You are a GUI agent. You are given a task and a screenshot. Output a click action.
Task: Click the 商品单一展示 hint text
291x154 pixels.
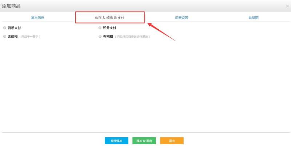(x=30, y=37)
